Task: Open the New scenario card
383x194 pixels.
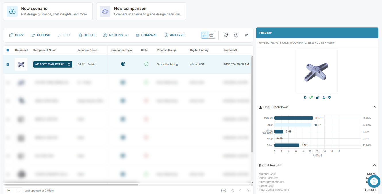Action: 48,11
